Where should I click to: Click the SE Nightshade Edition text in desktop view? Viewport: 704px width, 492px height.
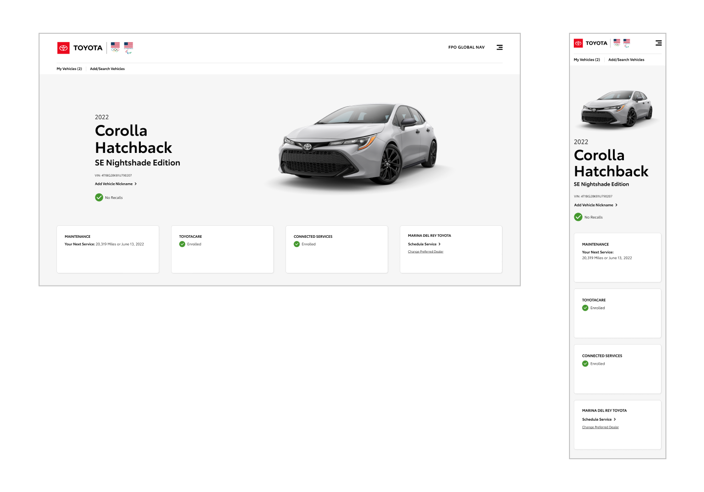(x=137, y=163)
